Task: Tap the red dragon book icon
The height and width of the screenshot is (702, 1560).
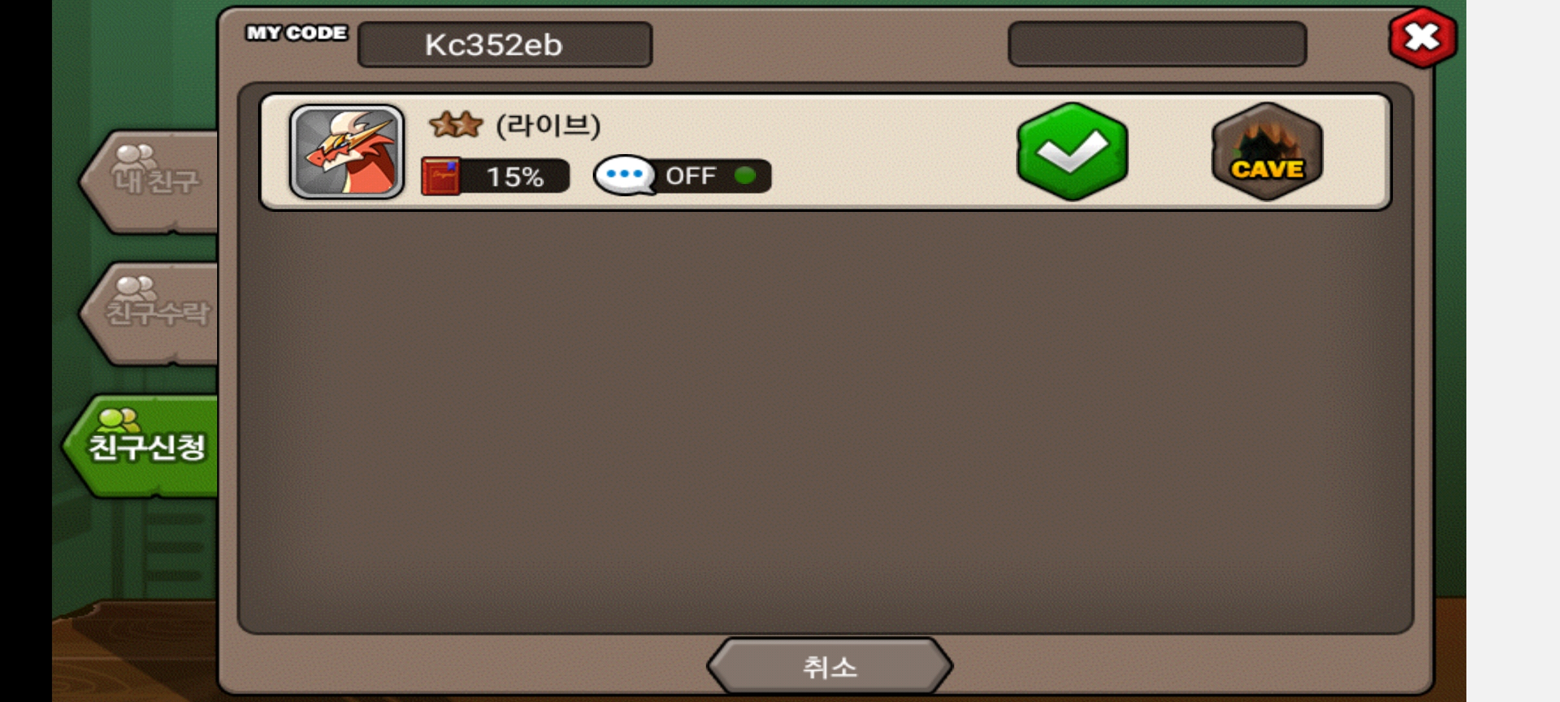Action: (441, 175)
